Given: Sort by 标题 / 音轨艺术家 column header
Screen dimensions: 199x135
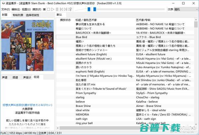Looking at the screenshot, I should [x=86, y=20].
